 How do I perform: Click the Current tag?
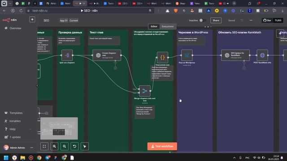[74, 21]
